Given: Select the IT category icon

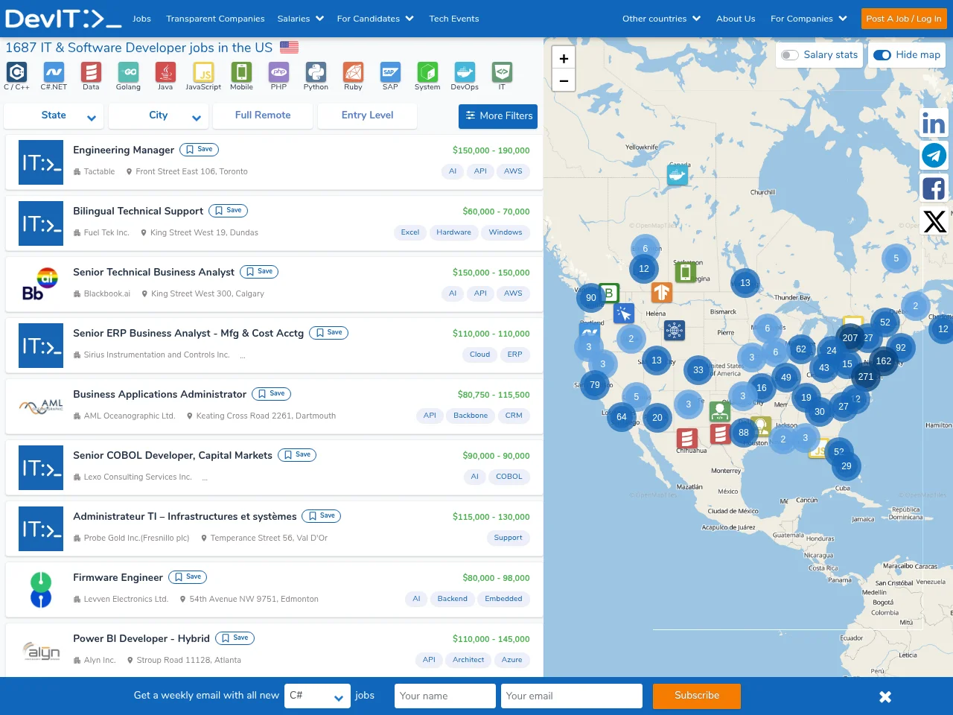Looking at the screenshot, I should tap(502, 71).
